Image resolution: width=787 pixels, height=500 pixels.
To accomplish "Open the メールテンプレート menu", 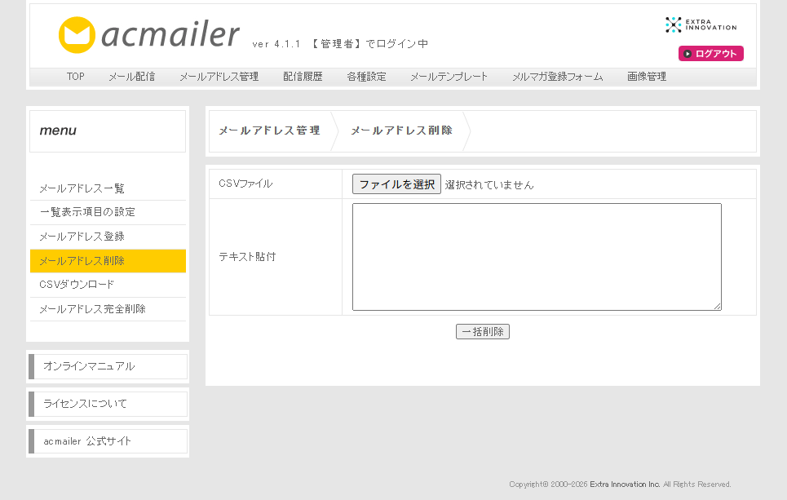I will coord(449,77).
